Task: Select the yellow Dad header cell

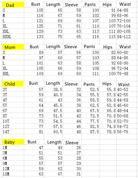Action: point(13,4)
